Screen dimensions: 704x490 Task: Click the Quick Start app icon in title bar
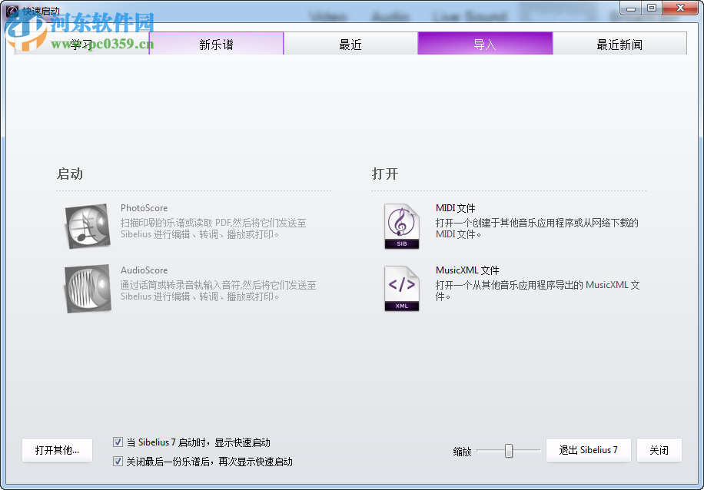[x=9, y=8]
